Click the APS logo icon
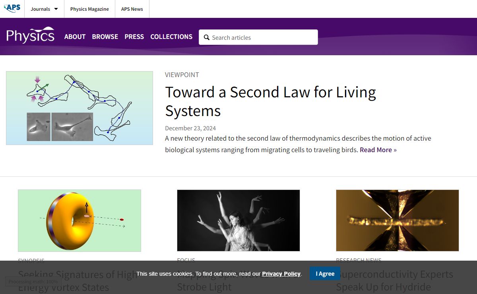Viewport: 477px width, 294px height. click(x=12, y=8)
